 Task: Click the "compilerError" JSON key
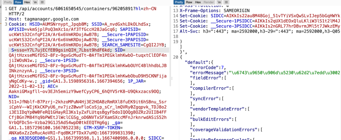(209, 88)
